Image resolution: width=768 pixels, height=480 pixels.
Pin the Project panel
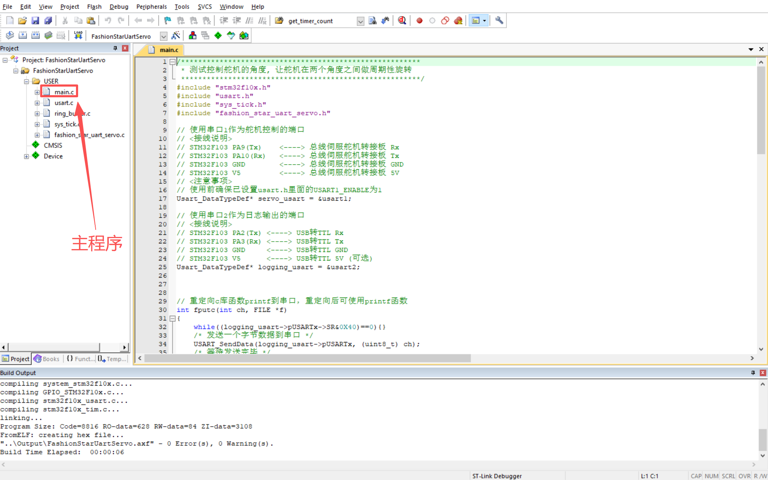[x=115, y=48]
